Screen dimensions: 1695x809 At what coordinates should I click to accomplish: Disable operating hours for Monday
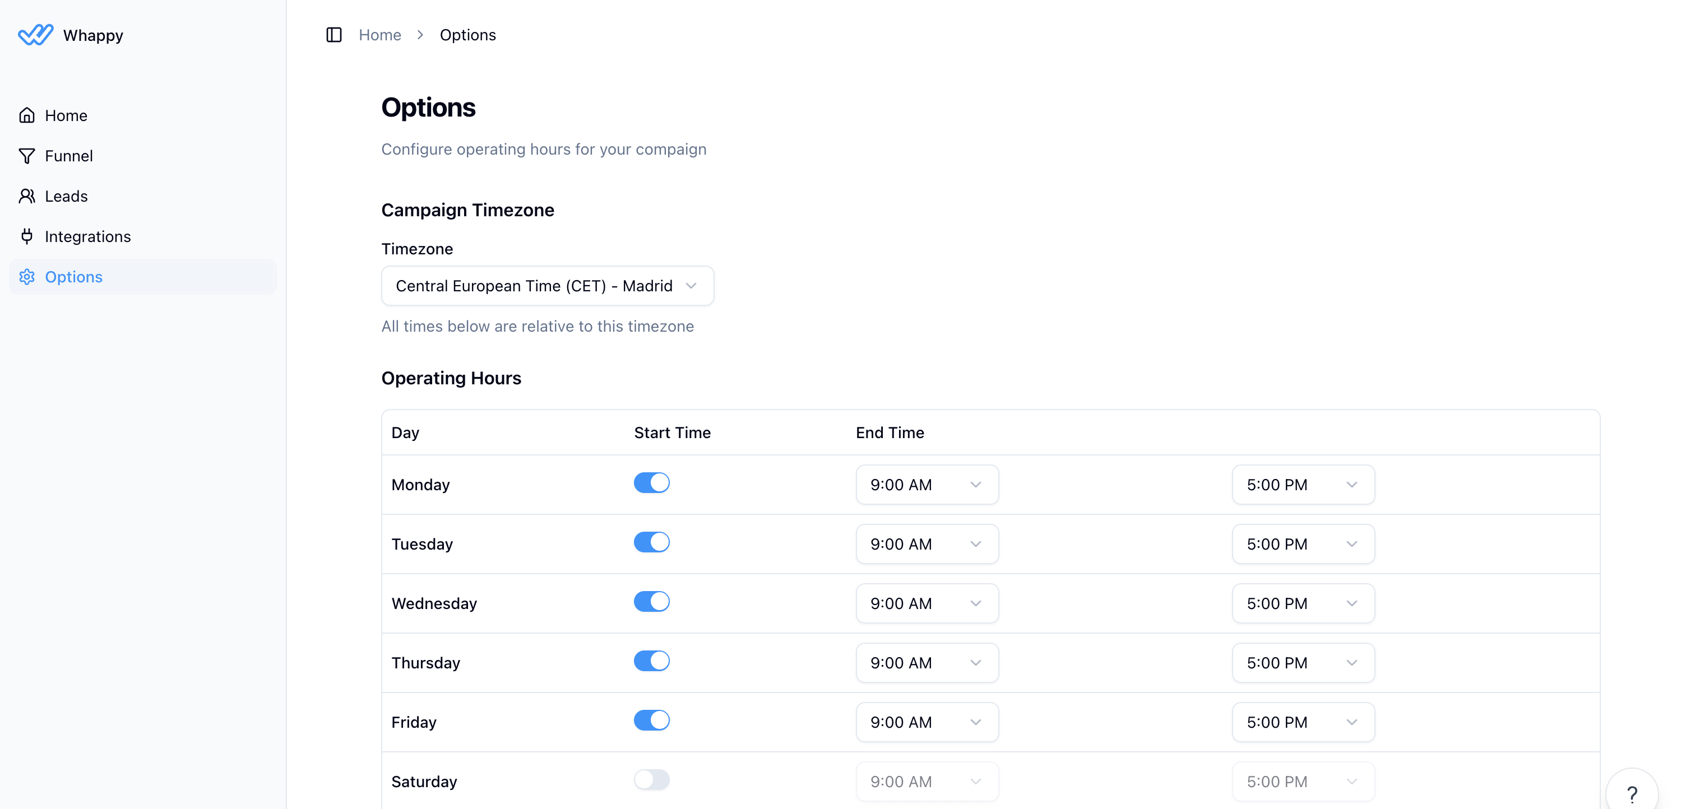pos(651,482)
